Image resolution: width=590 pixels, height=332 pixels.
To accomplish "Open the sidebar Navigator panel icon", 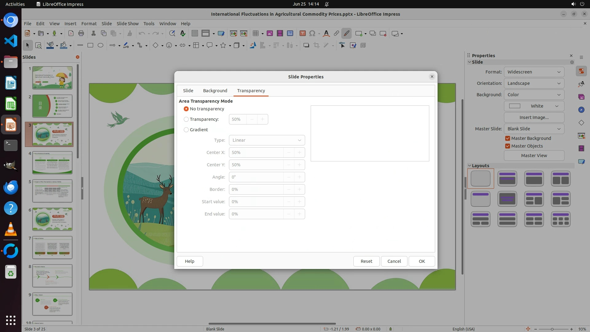I will (x=581, y=110).
